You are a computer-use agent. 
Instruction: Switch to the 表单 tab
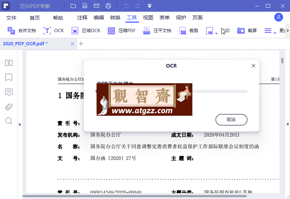[165, 18]
